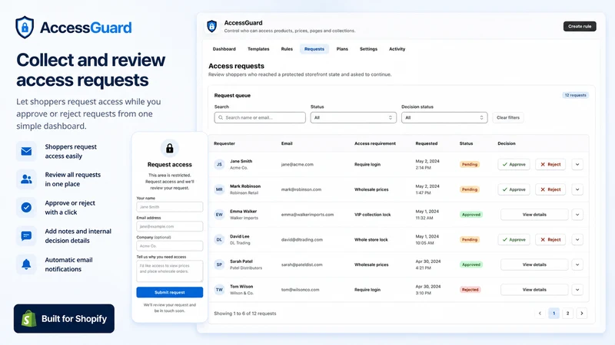Click Whole store lock requirement cell
The width and height of the screenshot is (615, 345).
tap(371, 239)
